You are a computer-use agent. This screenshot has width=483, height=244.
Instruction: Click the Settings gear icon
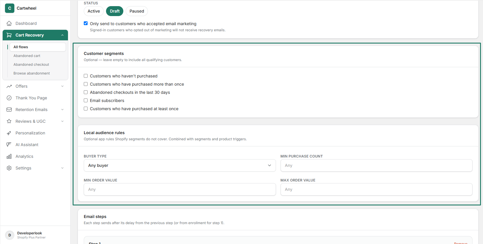9,168
